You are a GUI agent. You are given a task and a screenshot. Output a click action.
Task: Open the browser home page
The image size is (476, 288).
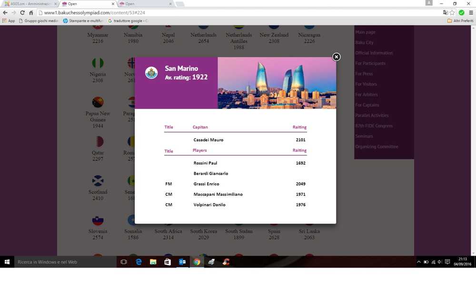point(31,13)
